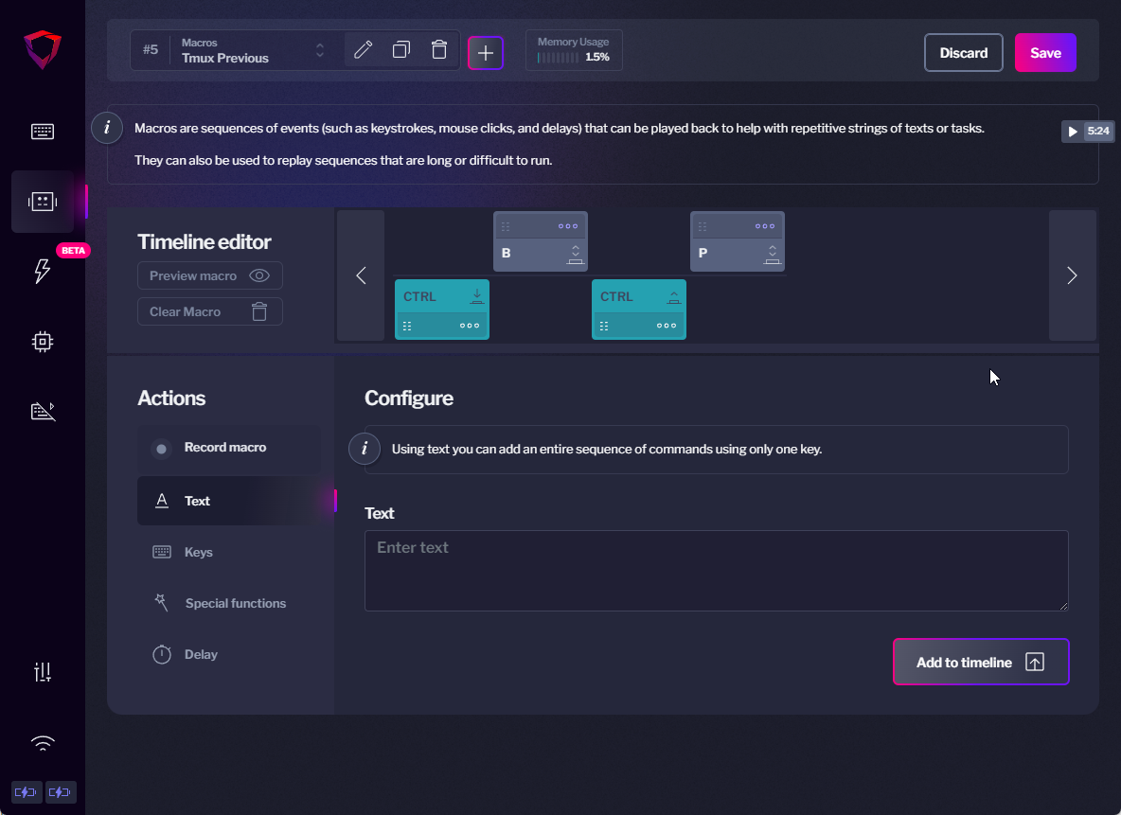Image resolution: width=1121 pixels, height=815 pixels.
Task: Click key-down icon on first CTRL step
Action: (477, 296)
